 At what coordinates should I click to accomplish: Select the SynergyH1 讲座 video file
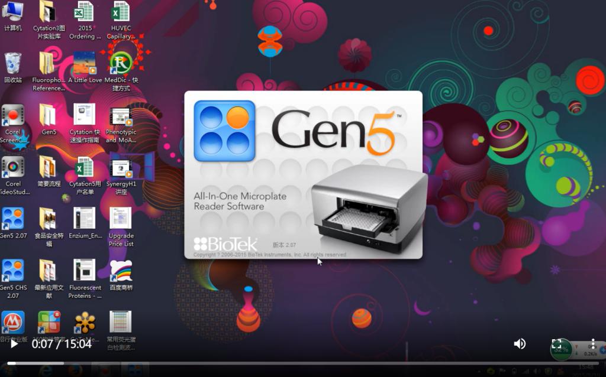click(x=121, y=175)
